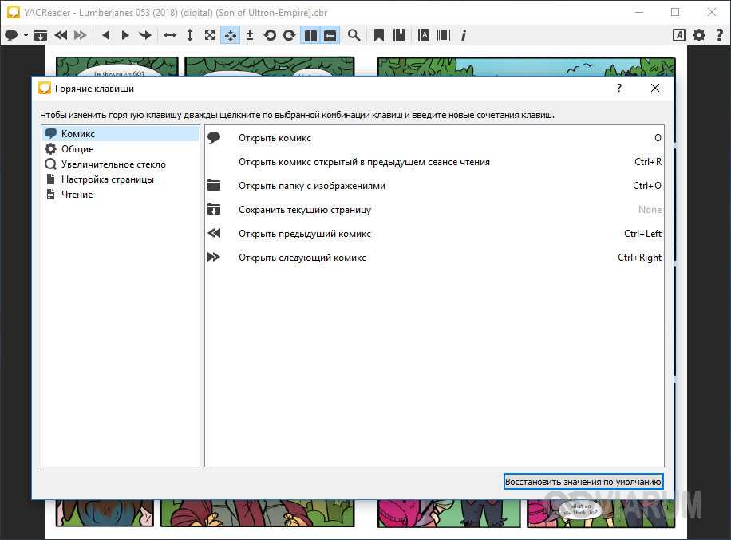Click the fit-to-width double arrow icon

(169, 35)
